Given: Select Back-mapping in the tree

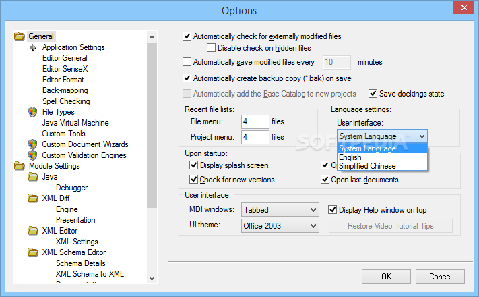Looking at the screenshot, I should [65, 90].
